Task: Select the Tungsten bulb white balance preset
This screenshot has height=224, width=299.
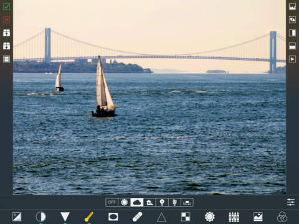Action: pos(162,202)
